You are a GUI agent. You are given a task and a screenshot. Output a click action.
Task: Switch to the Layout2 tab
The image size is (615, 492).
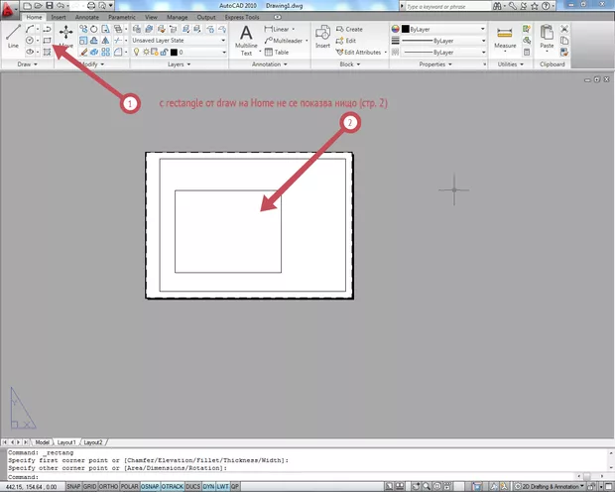(x=93, y=442)
